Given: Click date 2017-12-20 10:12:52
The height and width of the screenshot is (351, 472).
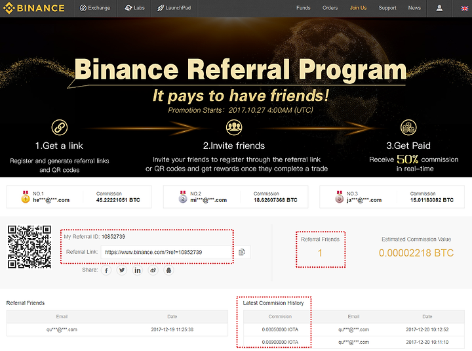Looking at the screenshot, I should click(427, 329).
